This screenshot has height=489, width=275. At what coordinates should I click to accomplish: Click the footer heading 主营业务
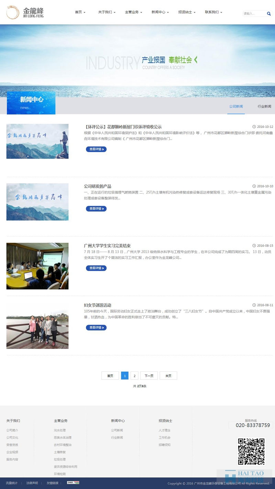pyautogui.click(x=61, y=421)
